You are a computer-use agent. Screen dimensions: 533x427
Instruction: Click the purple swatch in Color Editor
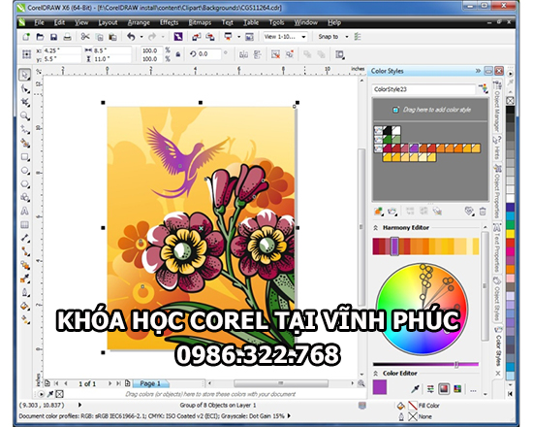[x=380, y=387]
